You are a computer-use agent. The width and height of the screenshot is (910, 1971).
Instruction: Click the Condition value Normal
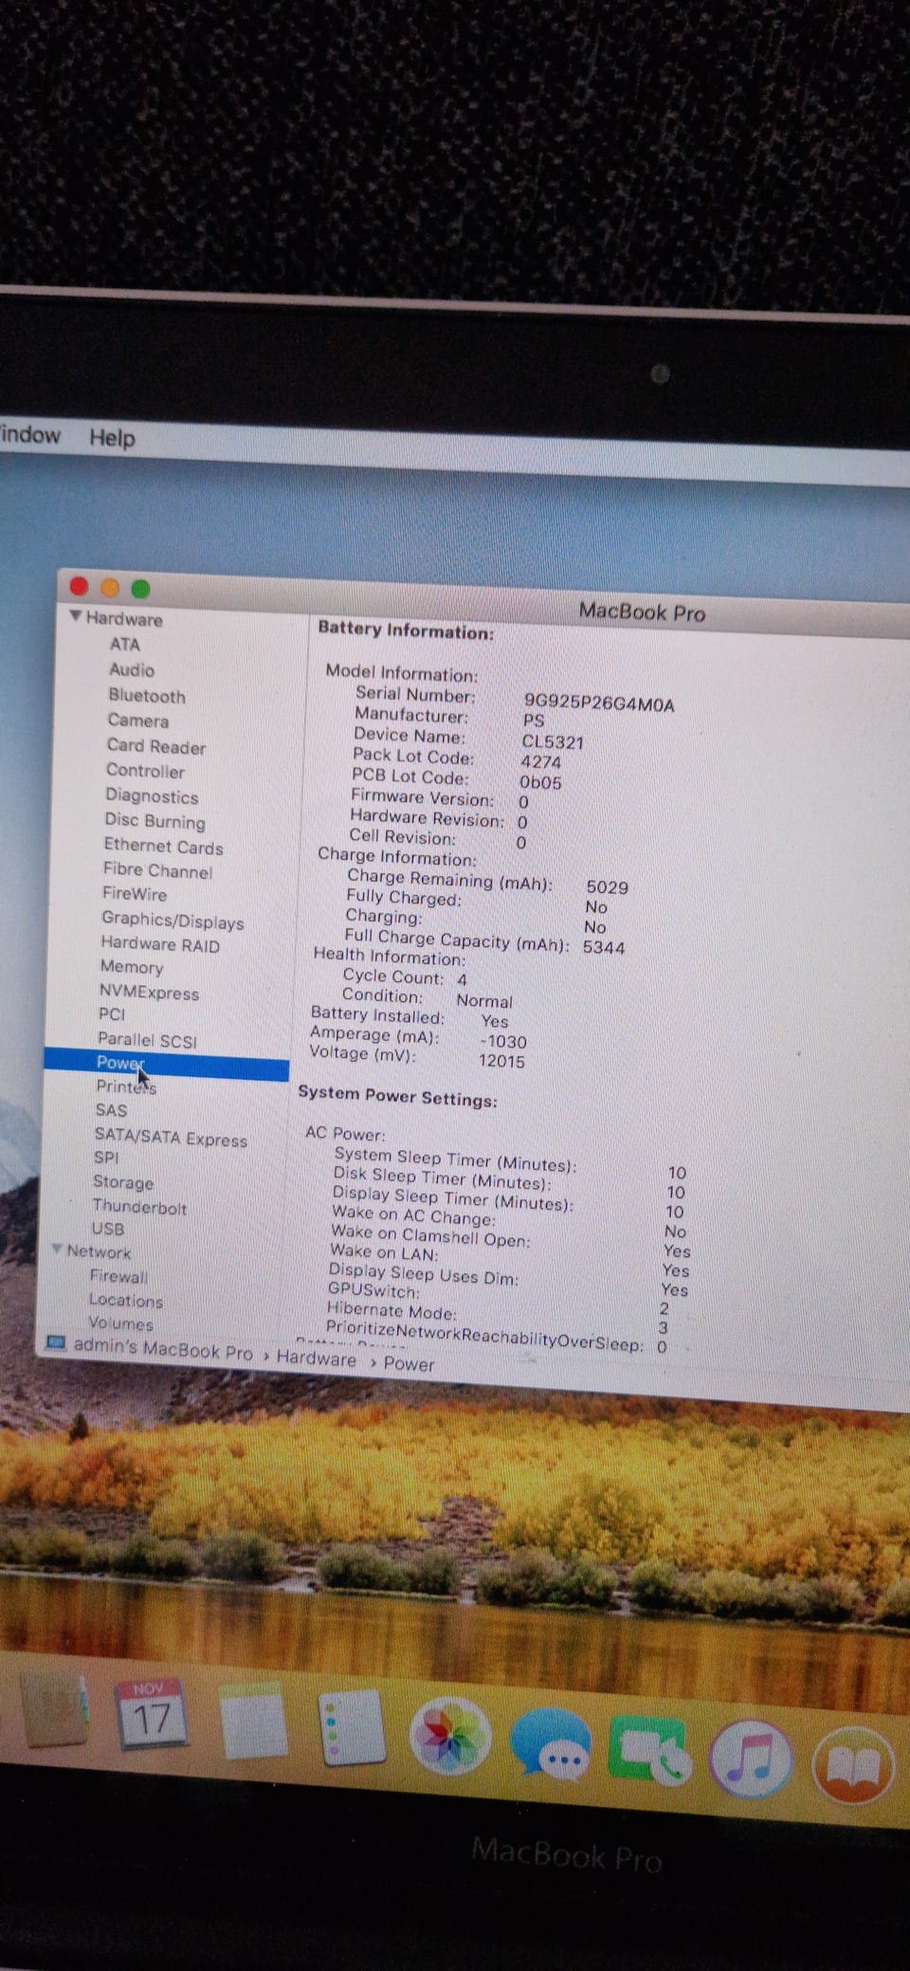(x=484, y=1000)
